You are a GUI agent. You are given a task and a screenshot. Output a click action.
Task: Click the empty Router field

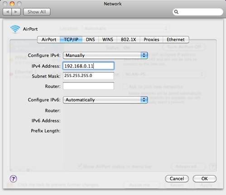point(88,86)
